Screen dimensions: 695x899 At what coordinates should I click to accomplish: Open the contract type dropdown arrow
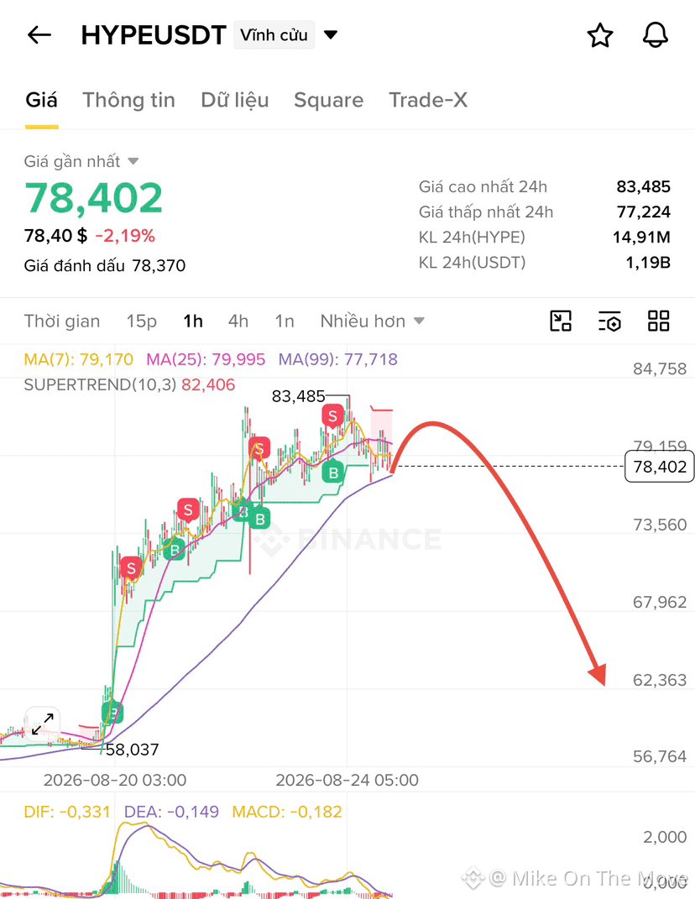(331, 35)
